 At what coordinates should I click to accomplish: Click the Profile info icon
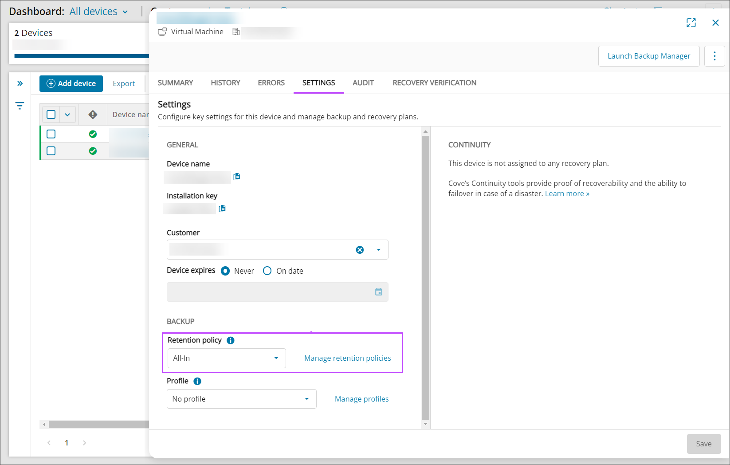pyautogui.click(x=197, y=381)
